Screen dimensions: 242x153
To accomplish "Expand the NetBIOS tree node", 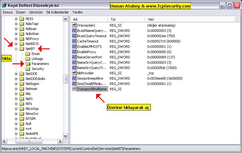I will click(x=16, y=44).
